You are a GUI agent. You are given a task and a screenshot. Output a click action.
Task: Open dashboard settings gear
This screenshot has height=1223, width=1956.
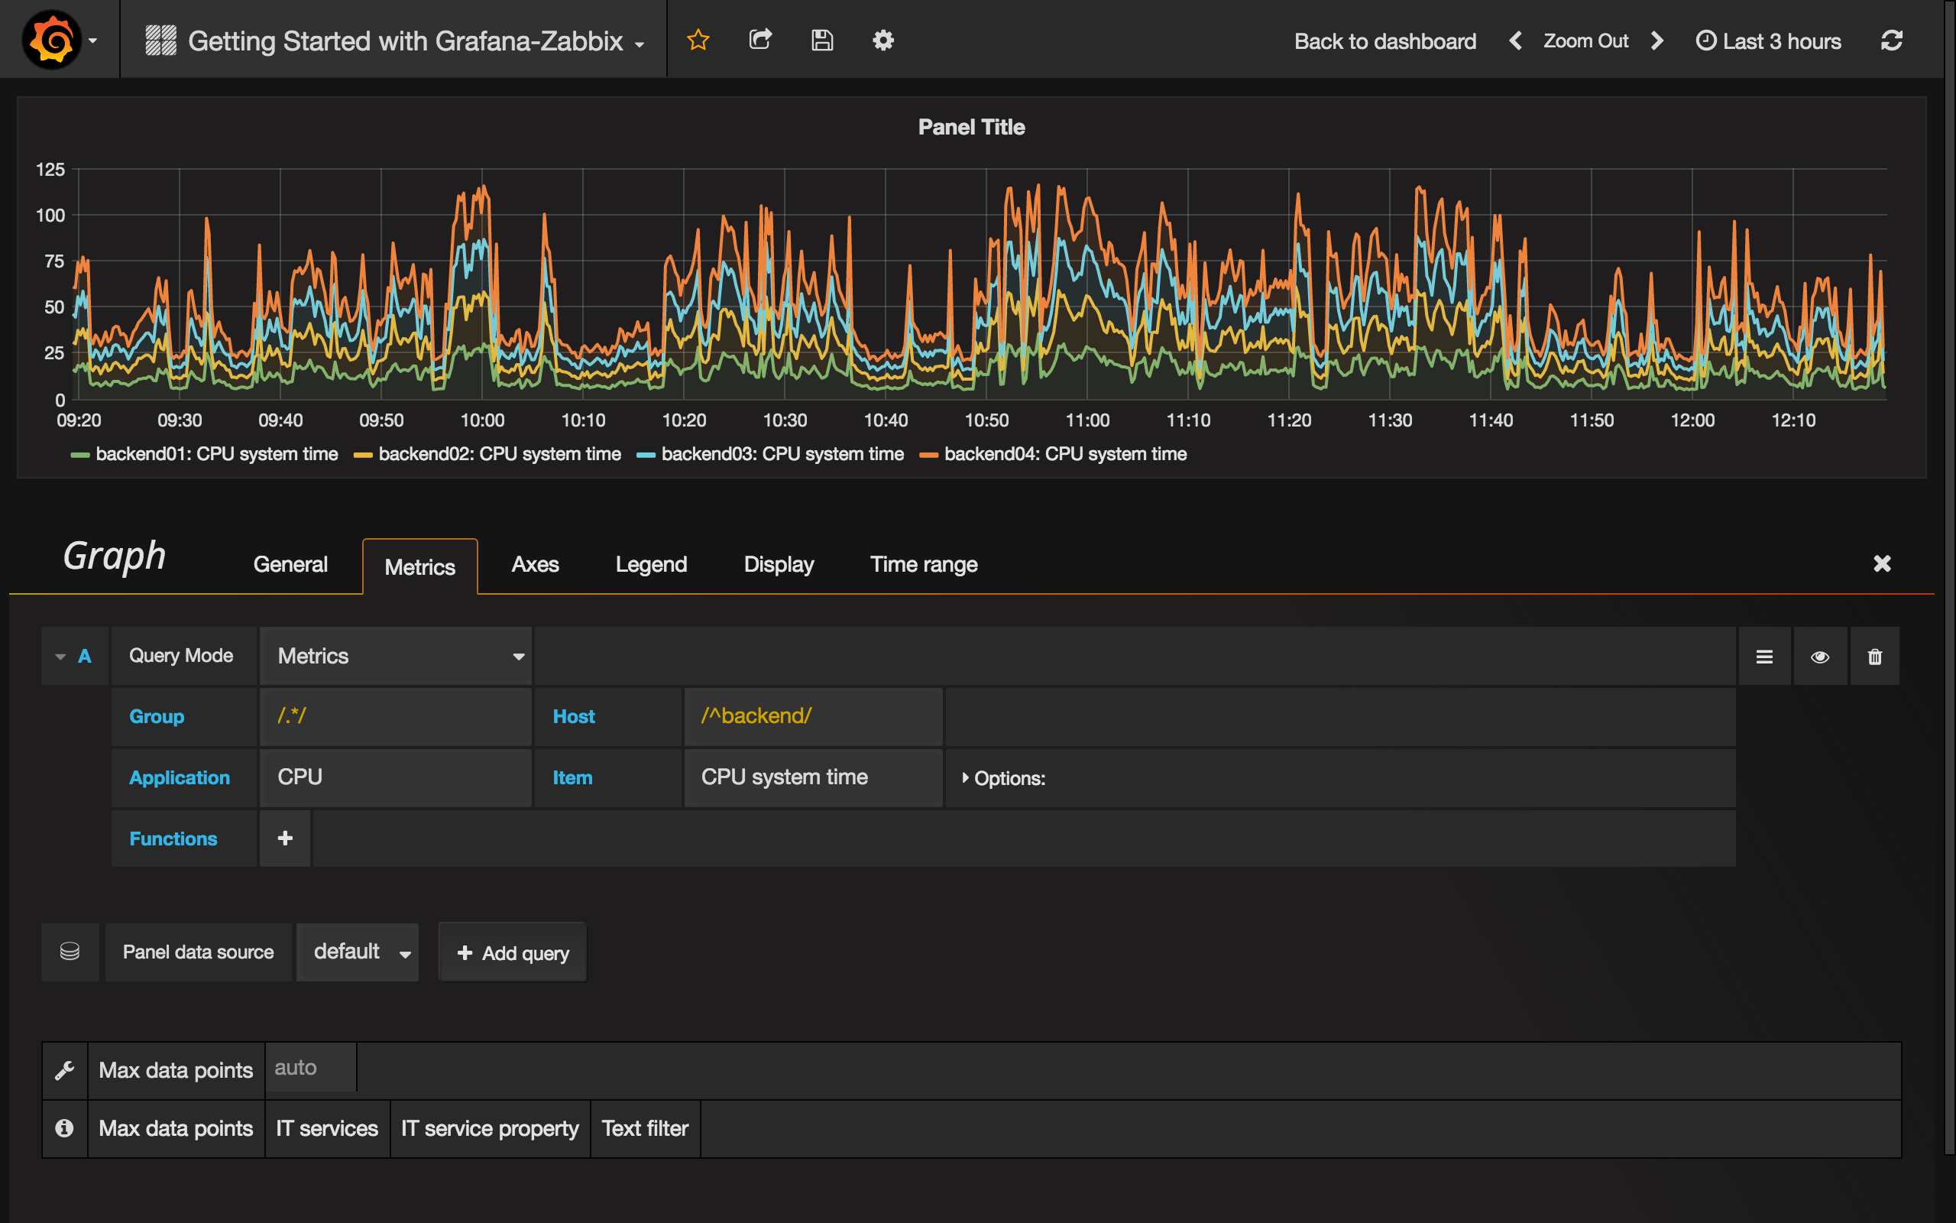click(x=883, y=40)
